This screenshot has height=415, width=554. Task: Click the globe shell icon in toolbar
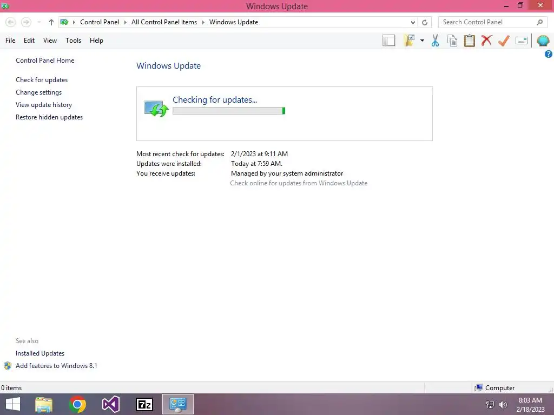(x=543, y=41)
